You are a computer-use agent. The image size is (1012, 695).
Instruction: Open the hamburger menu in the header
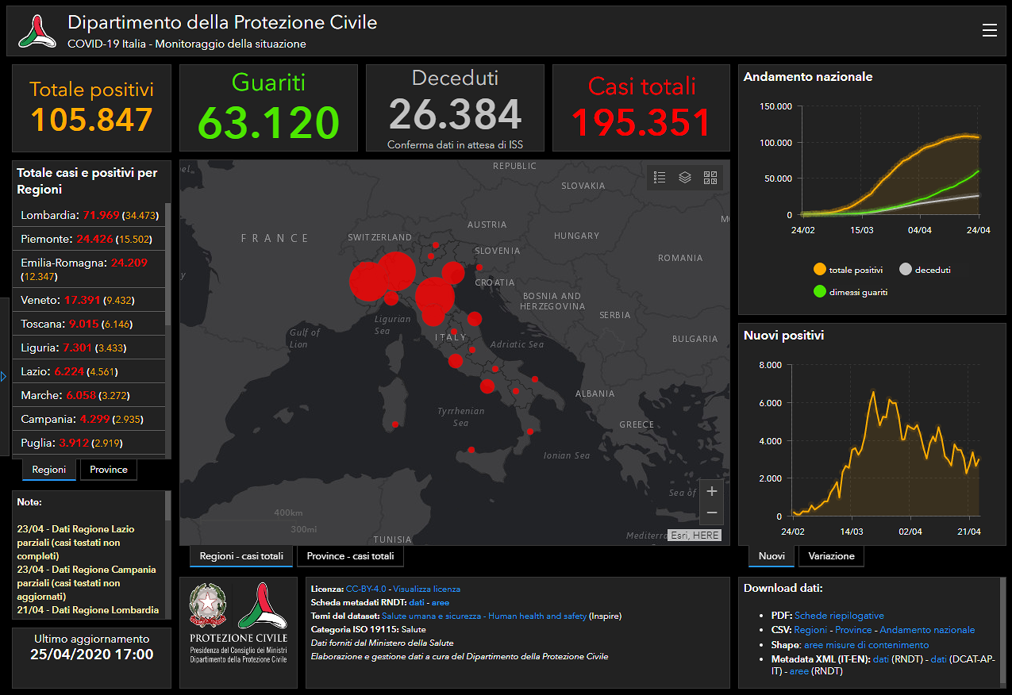coord(989,30)
